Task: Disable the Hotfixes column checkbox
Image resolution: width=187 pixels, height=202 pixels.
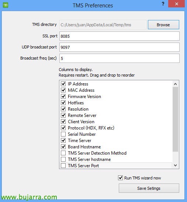Action: (63, 103)
